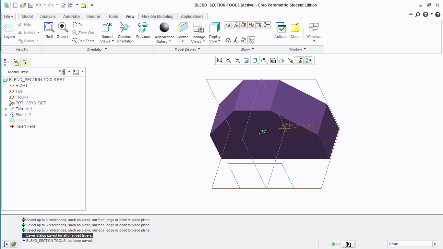The width and height of the screenshot is (443, 249).
Task: Toggle plane tag display in Show group
Action: [x=228, y=40]
